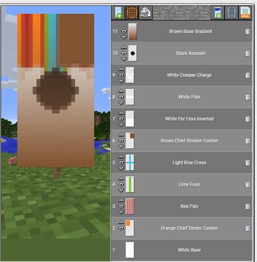Toggle visibility of White Pale layer
This screenshot has height=262, width=257.
[121, 97]
